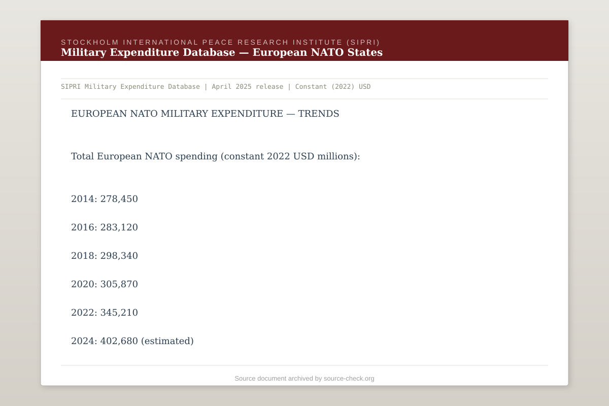Select the total spending description line
Screen dimensions: 609x406
click(x=216, y=156)
